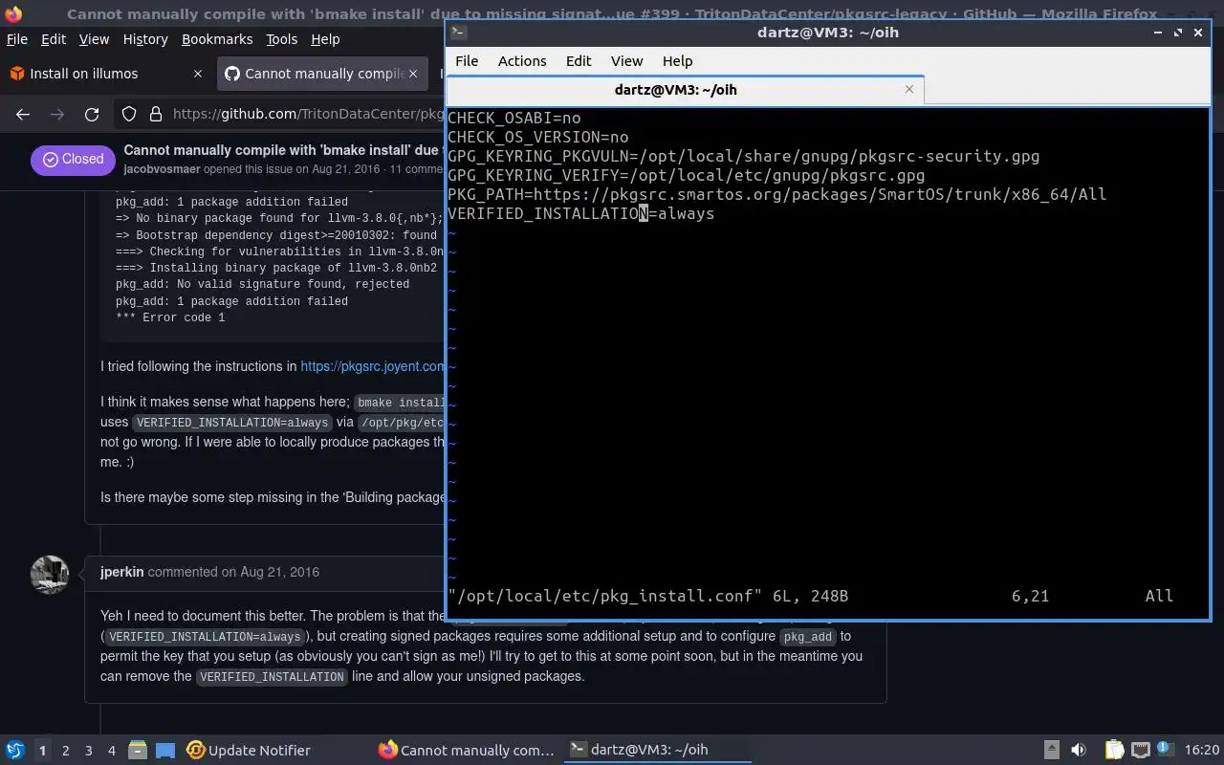This screenshot has height=765, width=1224.
Task: Click the Firefox icon on taskbar button
Action: tap(387, 750)
